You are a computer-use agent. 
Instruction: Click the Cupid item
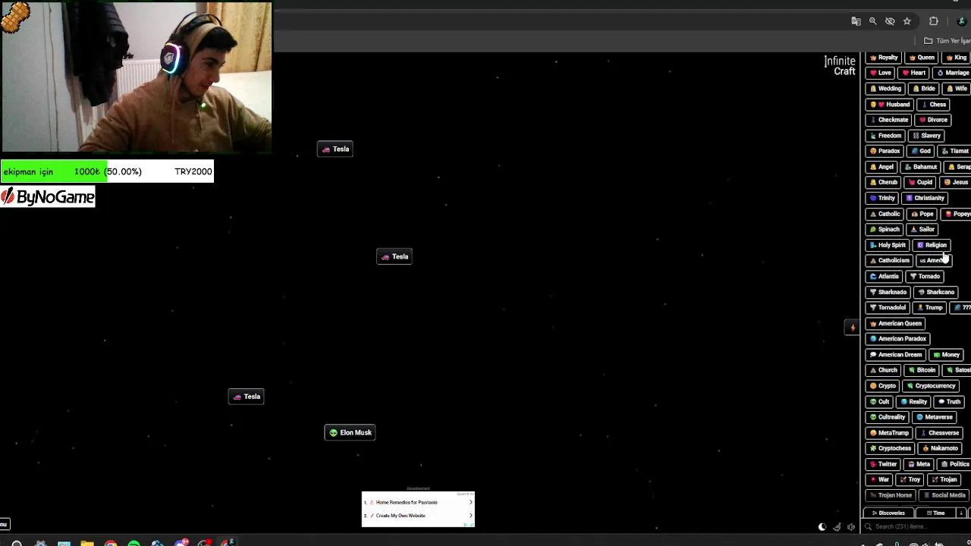(x=920, y=183)
